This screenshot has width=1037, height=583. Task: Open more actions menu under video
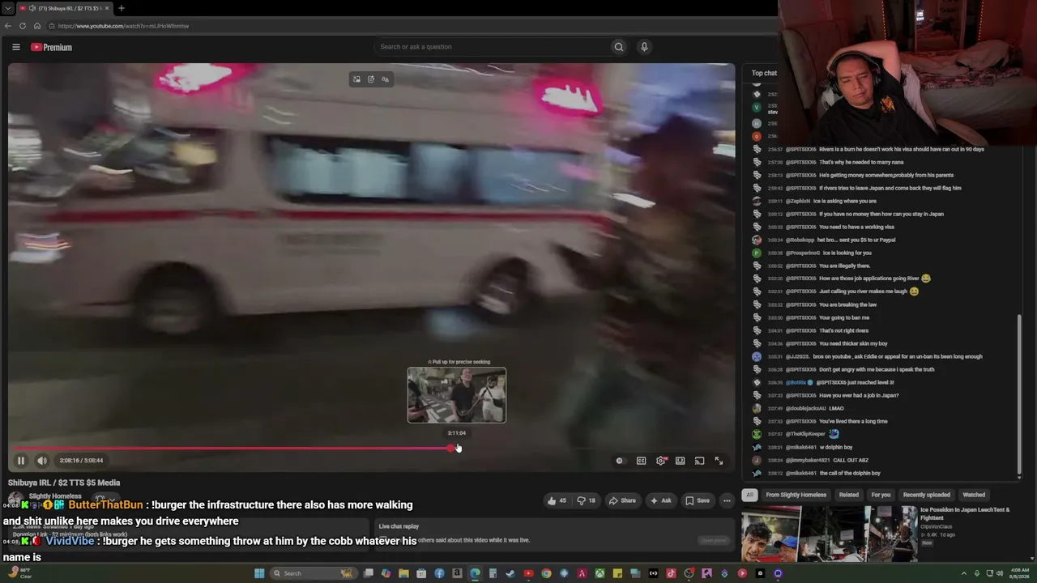pyautogui.click(x=727, y=500)
